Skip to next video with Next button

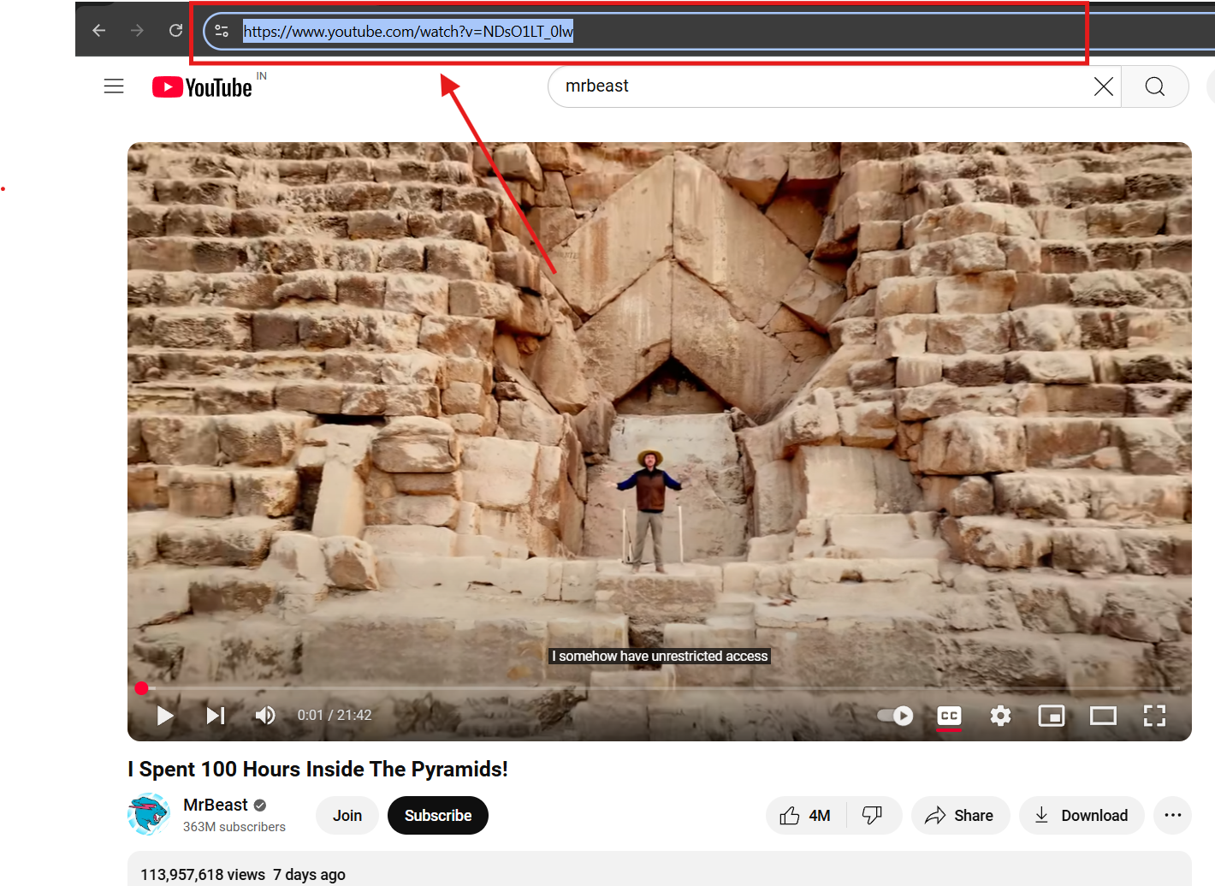(x=216, y=715)
